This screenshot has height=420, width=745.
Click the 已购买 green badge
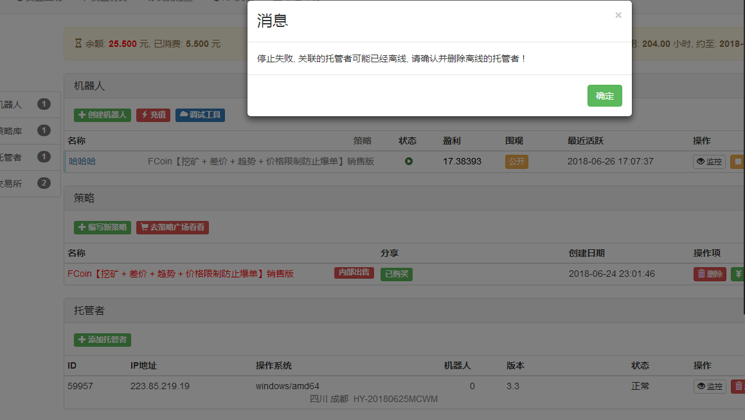[396, 274]
